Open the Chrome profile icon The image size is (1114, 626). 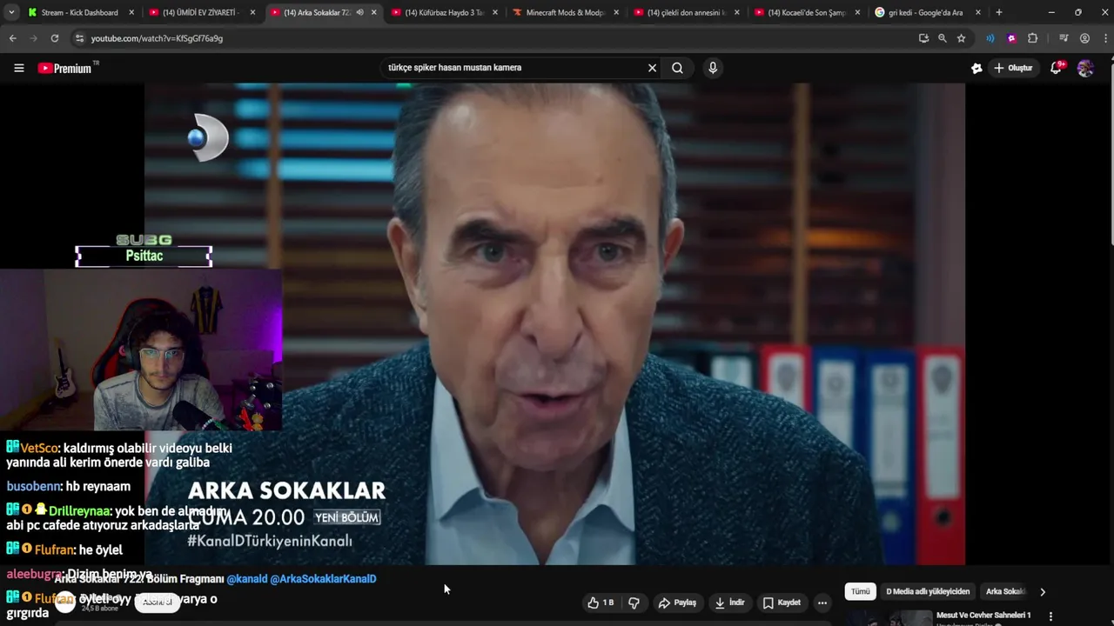pyautogui.click(x=1084, y=38)
